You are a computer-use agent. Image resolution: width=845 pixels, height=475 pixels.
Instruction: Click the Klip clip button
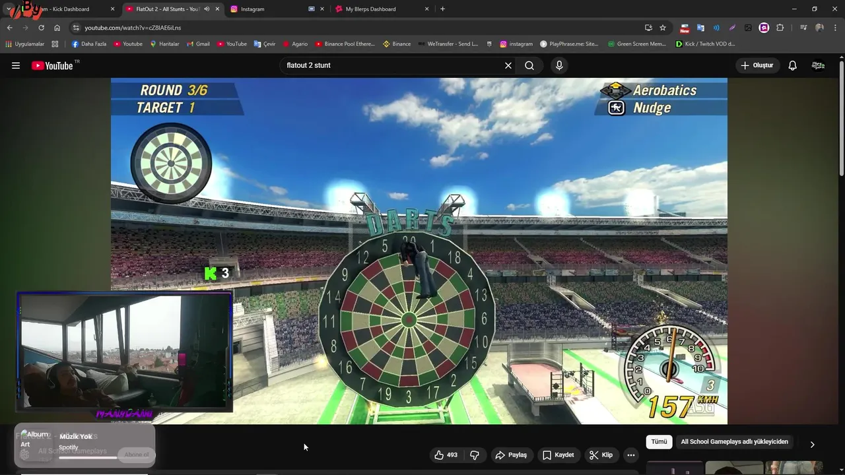point(601,455)
